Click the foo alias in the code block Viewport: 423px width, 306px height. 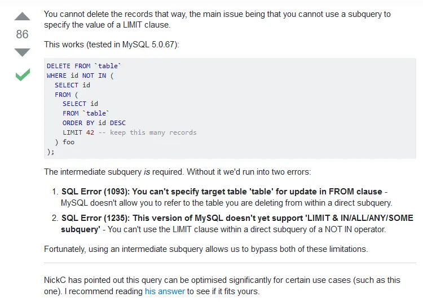pyautogui.click(x=68, y=142)
